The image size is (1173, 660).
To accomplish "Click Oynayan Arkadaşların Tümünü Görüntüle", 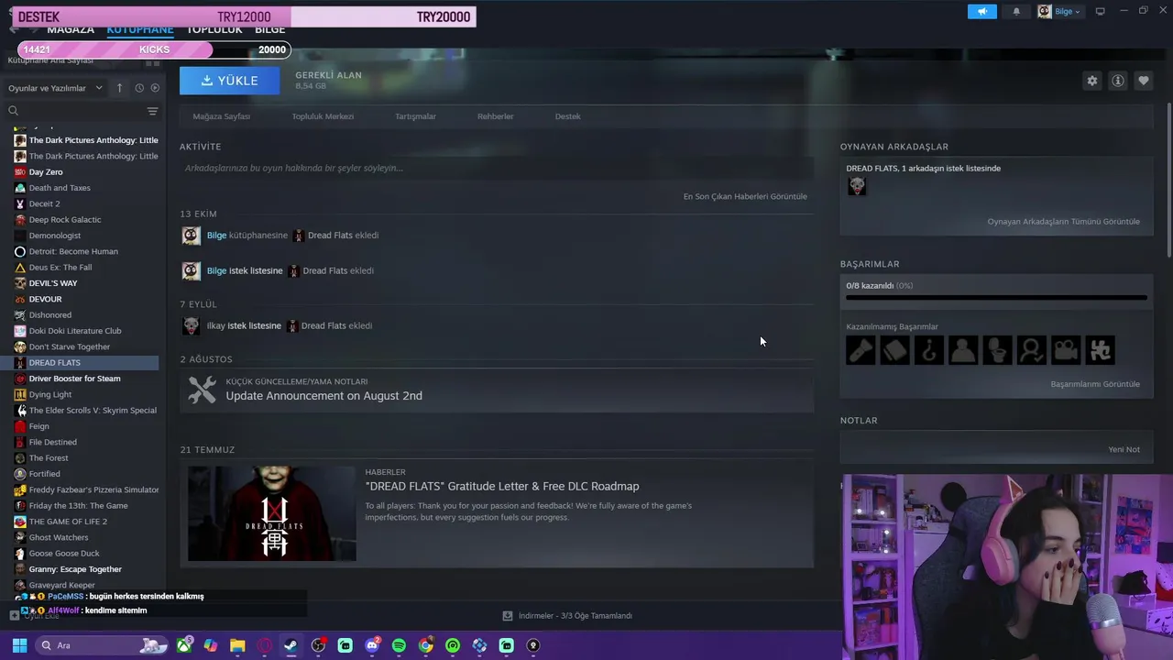I will pyautogui.click(x=1063, y=221).
